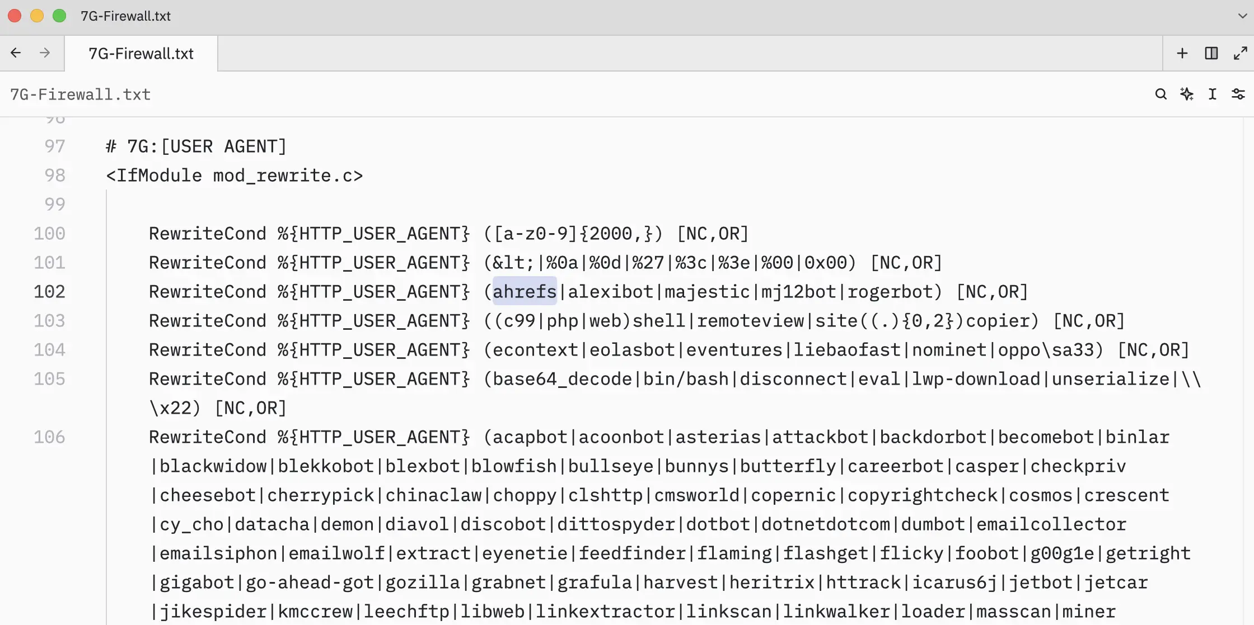Image resolution: width=1254 pixels, height=625 pixels.
Task: Click the green maximize window button
Action: click(x=59, y=16)
